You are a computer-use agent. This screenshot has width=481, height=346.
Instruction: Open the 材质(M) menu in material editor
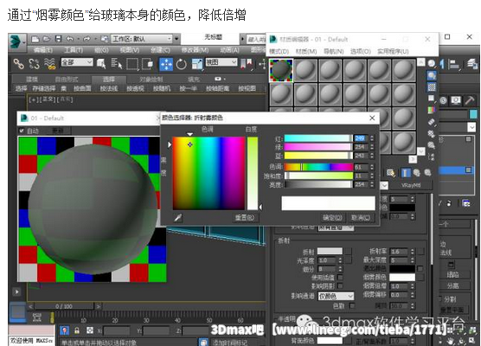(306, 51)
